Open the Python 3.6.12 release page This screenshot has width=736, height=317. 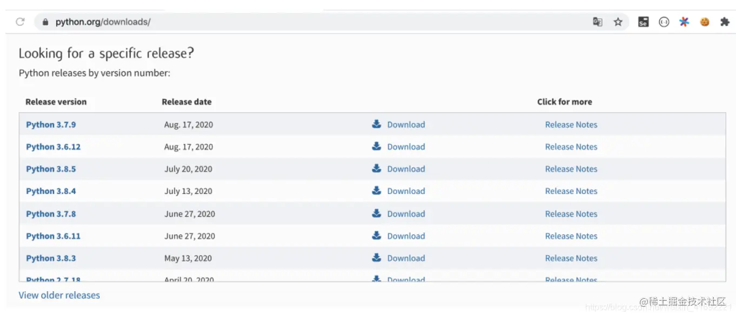pyautogui.click(x=53, y=147)
